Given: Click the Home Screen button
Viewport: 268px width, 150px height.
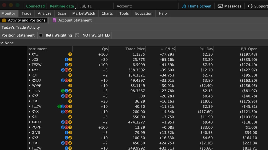Looking at the screenshot, I should click(x=196, y=6).
